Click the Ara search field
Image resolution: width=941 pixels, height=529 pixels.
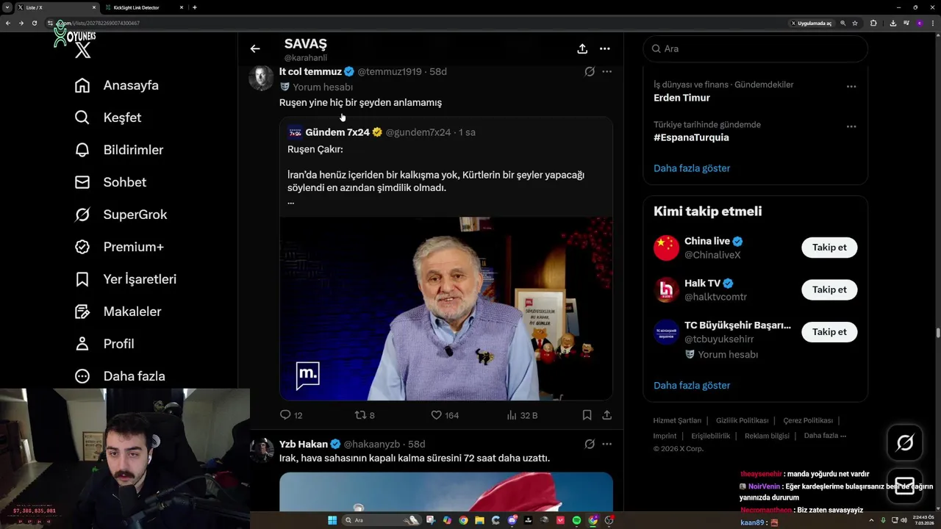pos(757,48)
